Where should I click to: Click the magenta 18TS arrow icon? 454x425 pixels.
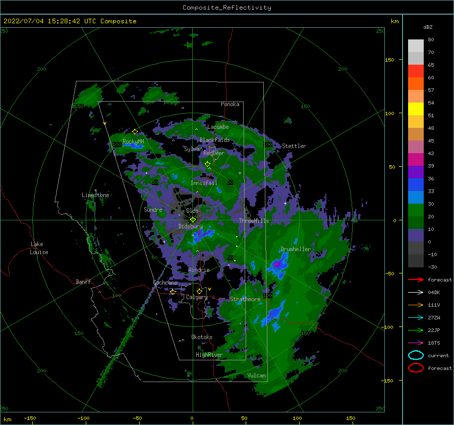[416, 343]
